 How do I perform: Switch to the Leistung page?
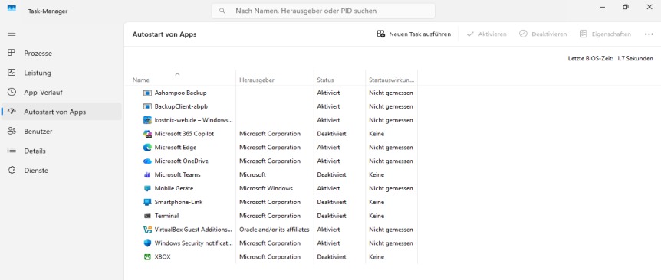point(61,73)
